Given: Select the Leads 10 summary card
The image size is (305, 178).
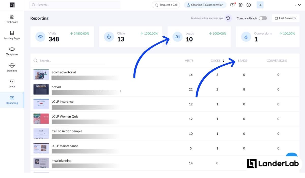Looking at the screenshot, I should point(199,37).
